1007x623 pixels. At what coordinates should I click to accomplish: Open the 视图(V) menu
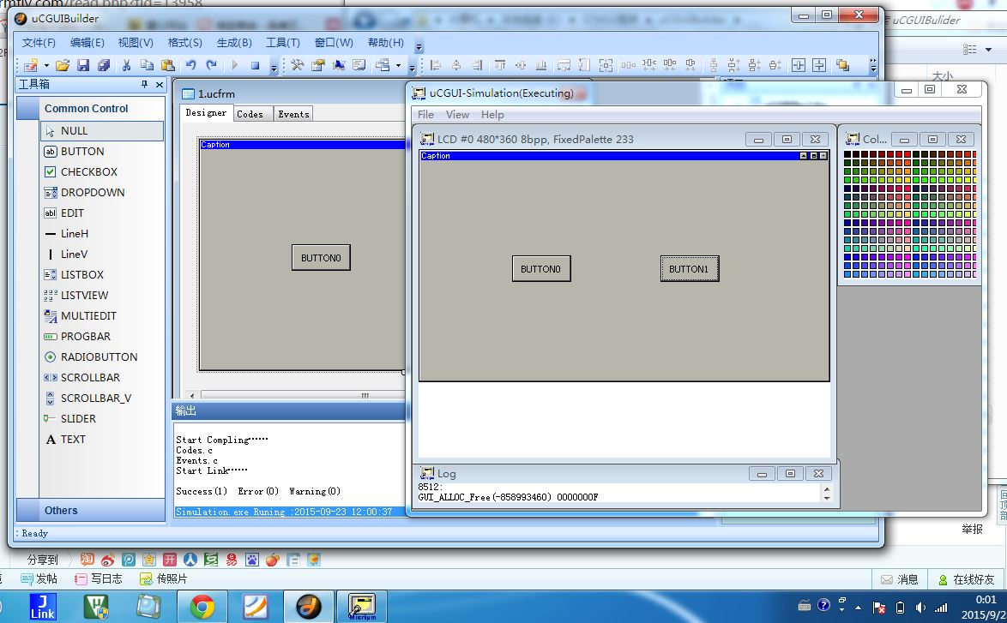136,43
